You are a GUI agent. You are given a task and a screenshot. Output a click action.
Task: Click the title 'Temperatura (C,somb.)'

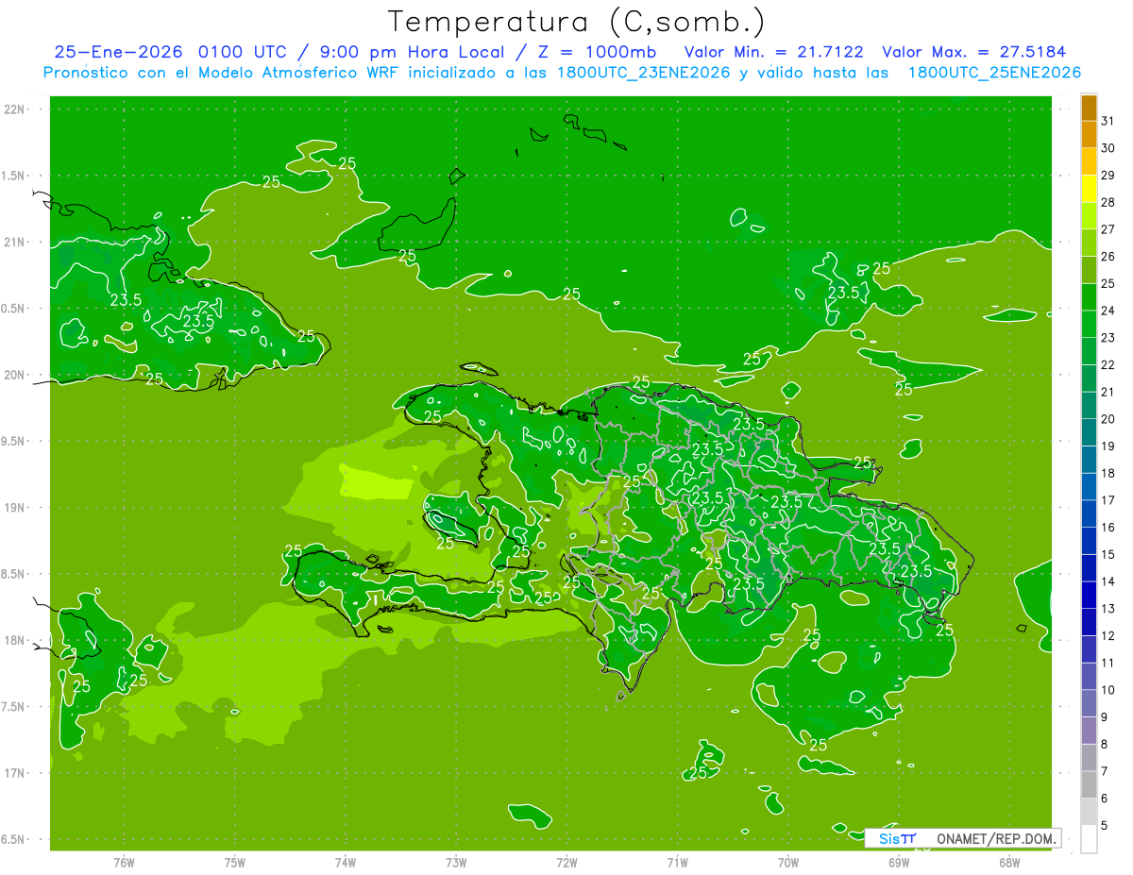(x=577, y=22)
